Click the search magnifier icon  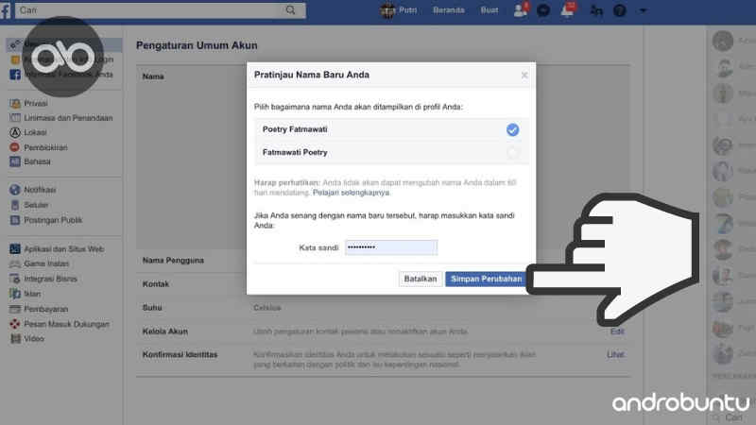290,10
